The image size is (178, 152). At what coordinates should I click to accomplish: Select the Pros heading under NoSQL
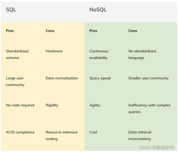pyautogui.click(x=93, y=31)
